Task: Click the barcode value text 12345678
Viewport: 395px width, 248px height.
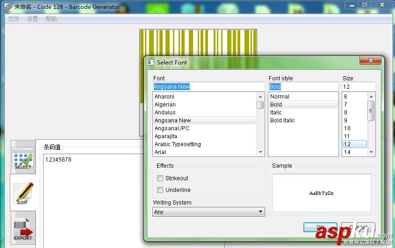Action: 58,160
